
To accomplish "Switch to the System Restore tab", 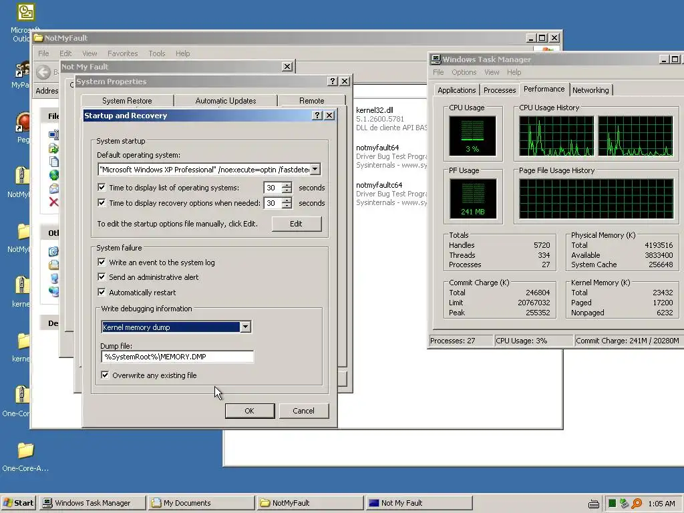I will click(x=127, y=101).
